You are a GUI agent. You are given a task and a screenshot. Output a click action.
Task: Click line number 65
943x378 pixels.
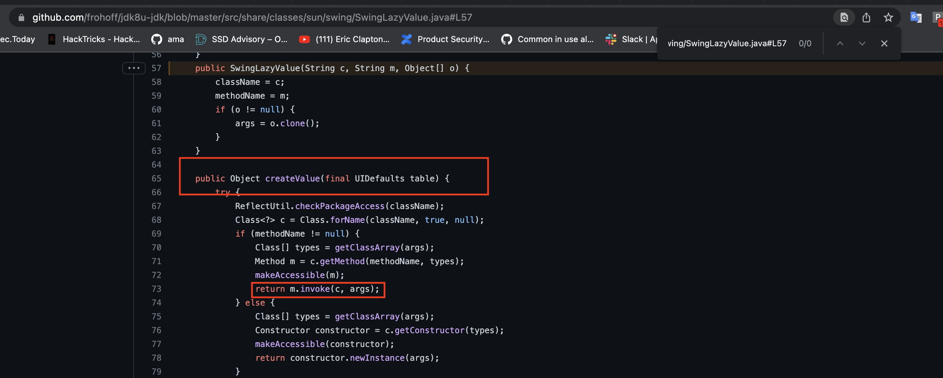coord(156,179)
